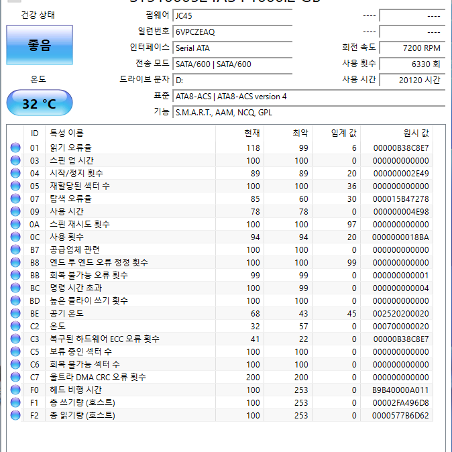
Task: Click the status icon for ID 0C 사용 횟수
Action: (15, 237)
